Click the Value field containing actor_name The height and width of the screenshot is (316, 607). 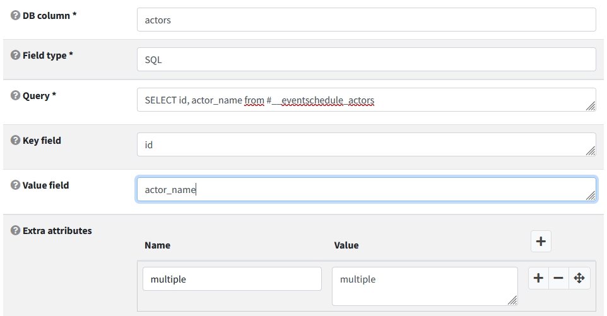coord(366,190)
